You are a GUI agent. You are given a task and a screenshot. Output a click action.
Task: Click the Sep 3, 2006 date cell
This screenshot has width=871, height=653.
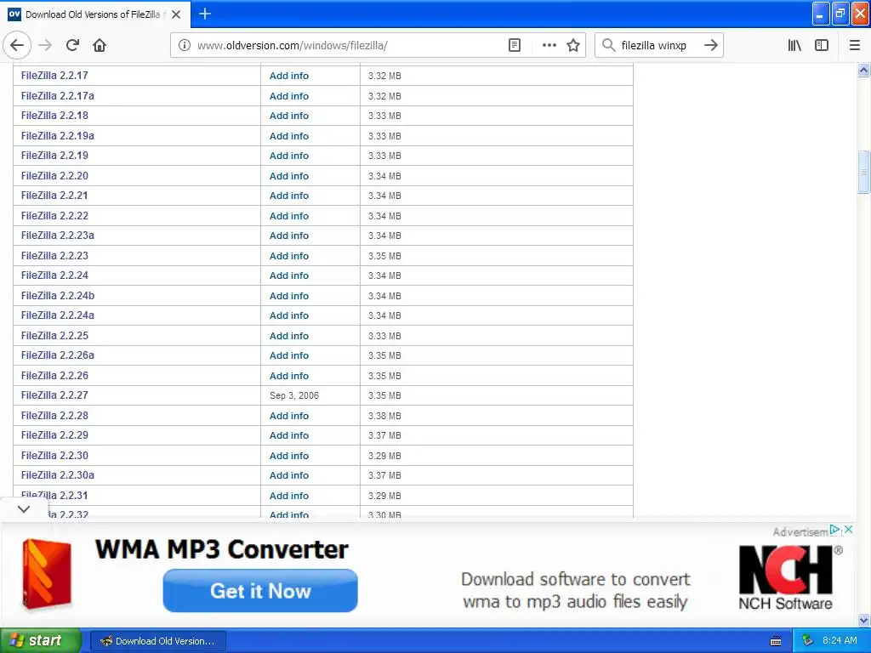[x=293, y=395]
